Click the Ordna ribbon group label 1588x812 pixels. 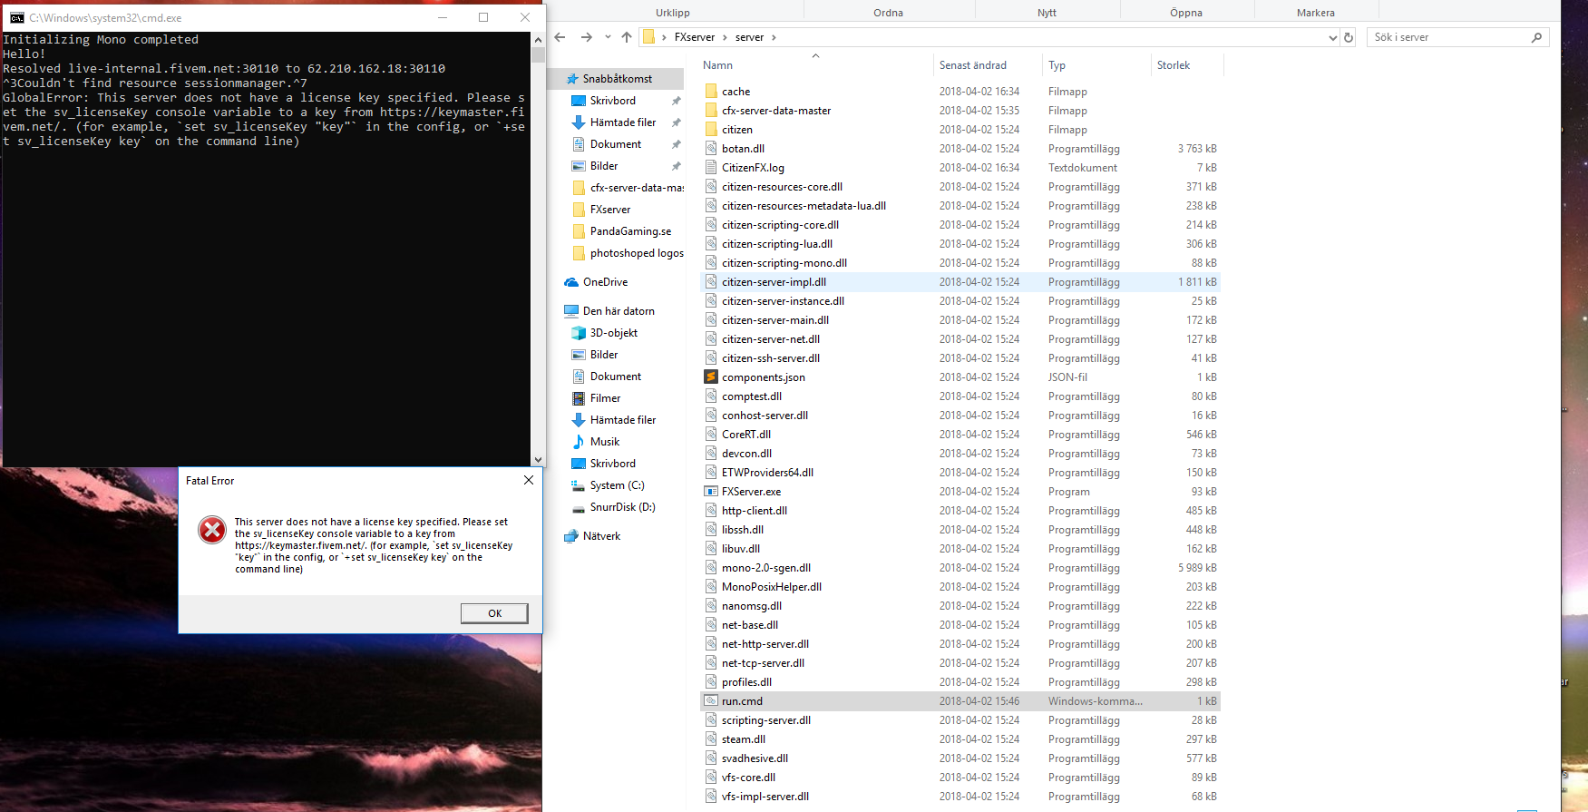[x=888, y=13]
